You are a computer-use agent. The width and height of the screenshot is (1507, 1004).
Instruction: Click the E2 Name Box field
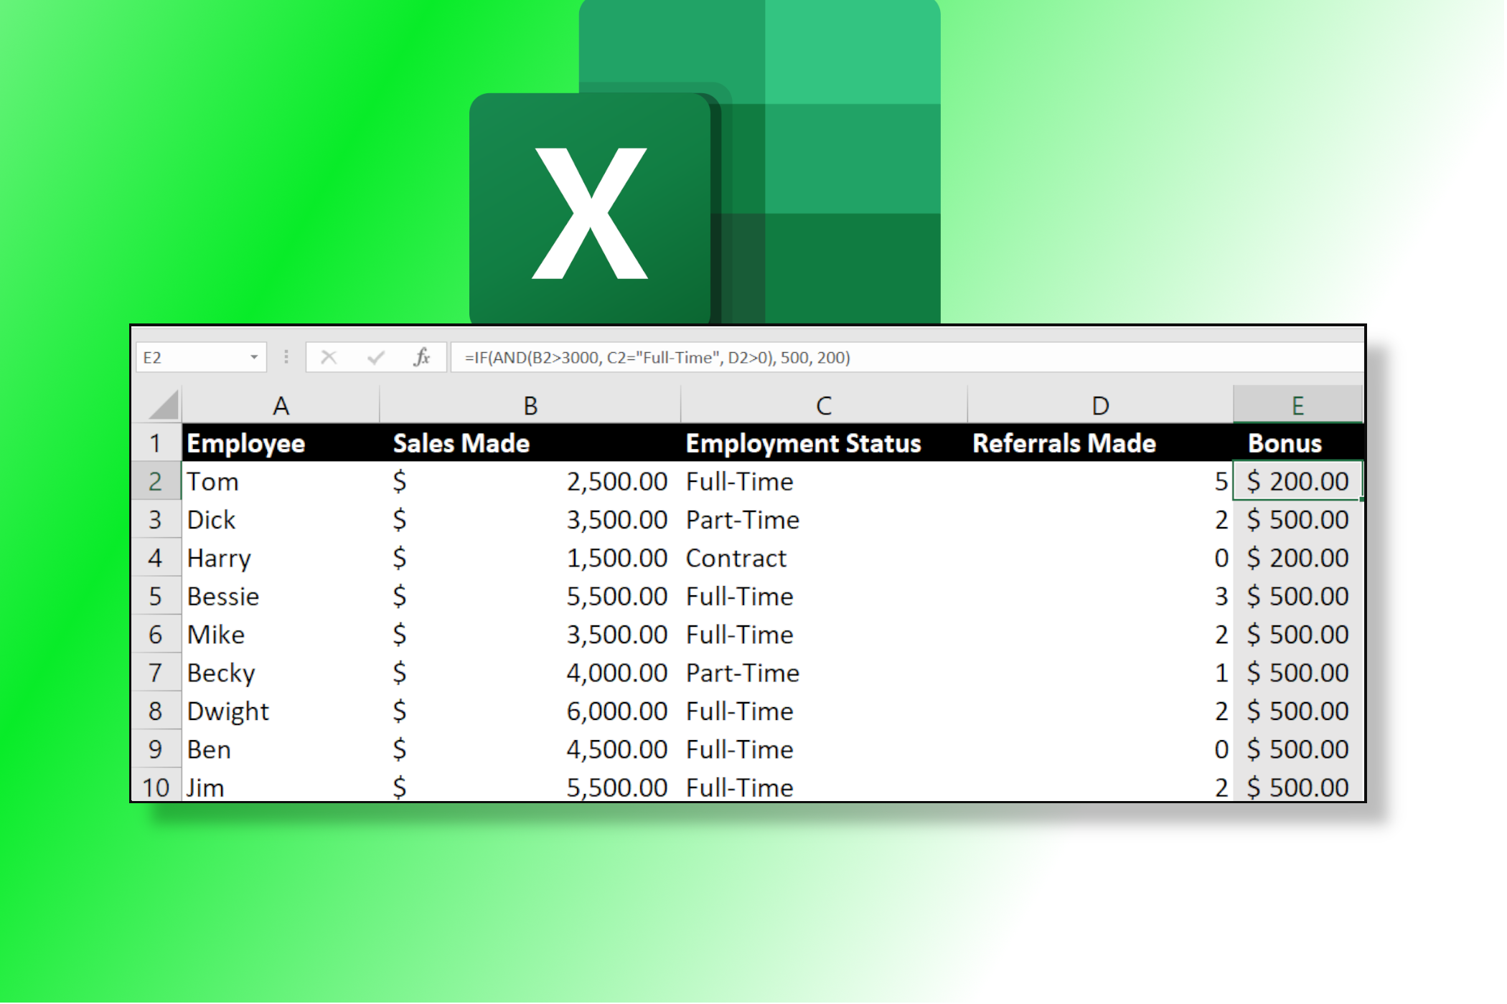tap(190, 357)
